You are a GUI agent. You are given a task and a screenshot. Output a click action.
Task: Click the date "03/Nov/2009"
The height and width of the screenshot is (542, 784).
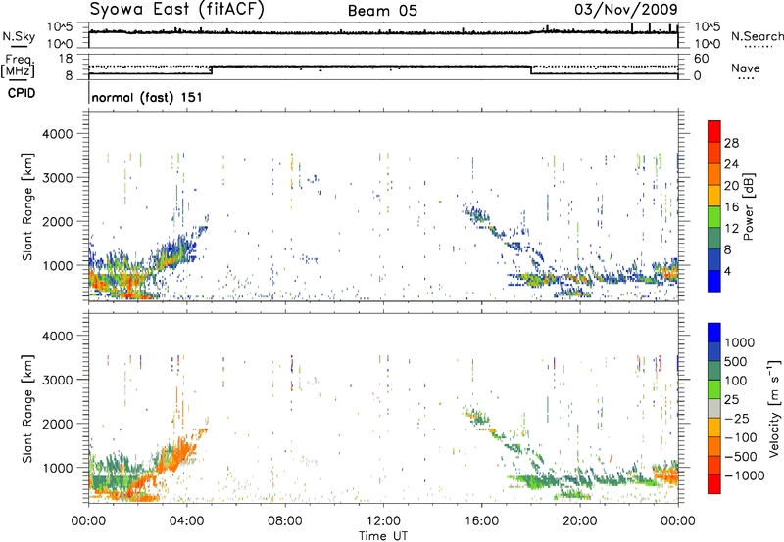click(x=626, y=9)
